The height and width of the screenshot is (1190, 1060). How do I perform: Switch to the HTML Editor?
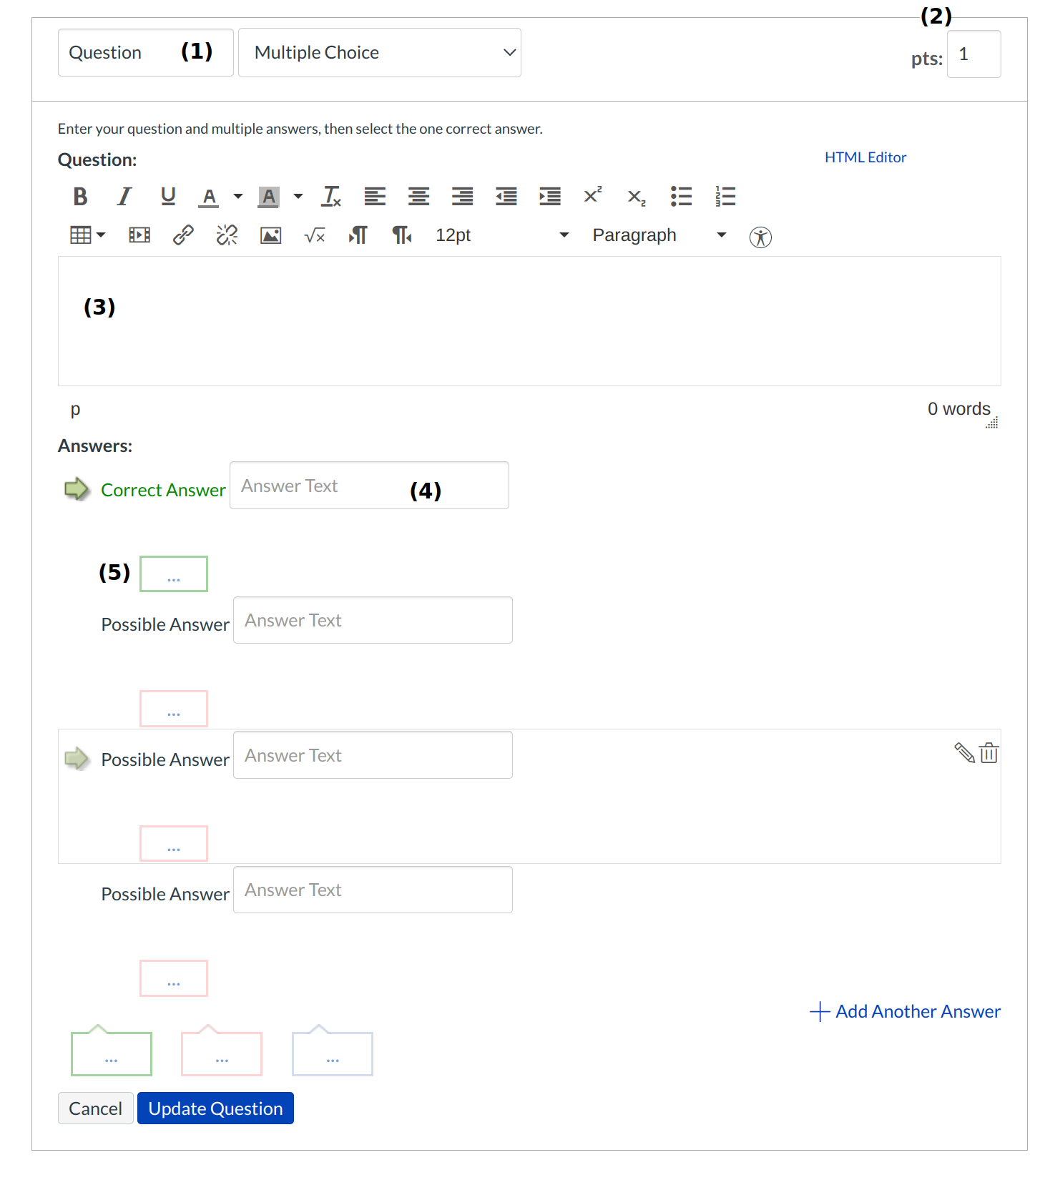(x=865, y=157)
